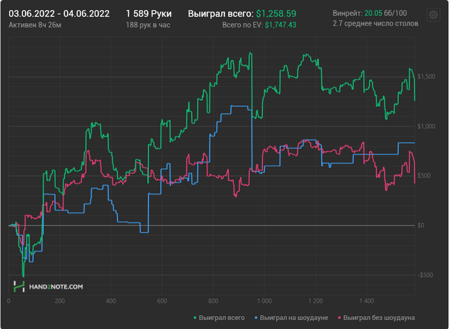The image size is (450, 329).
Task: Click the '188 рук в час' stat
Action: coord(148,24)
